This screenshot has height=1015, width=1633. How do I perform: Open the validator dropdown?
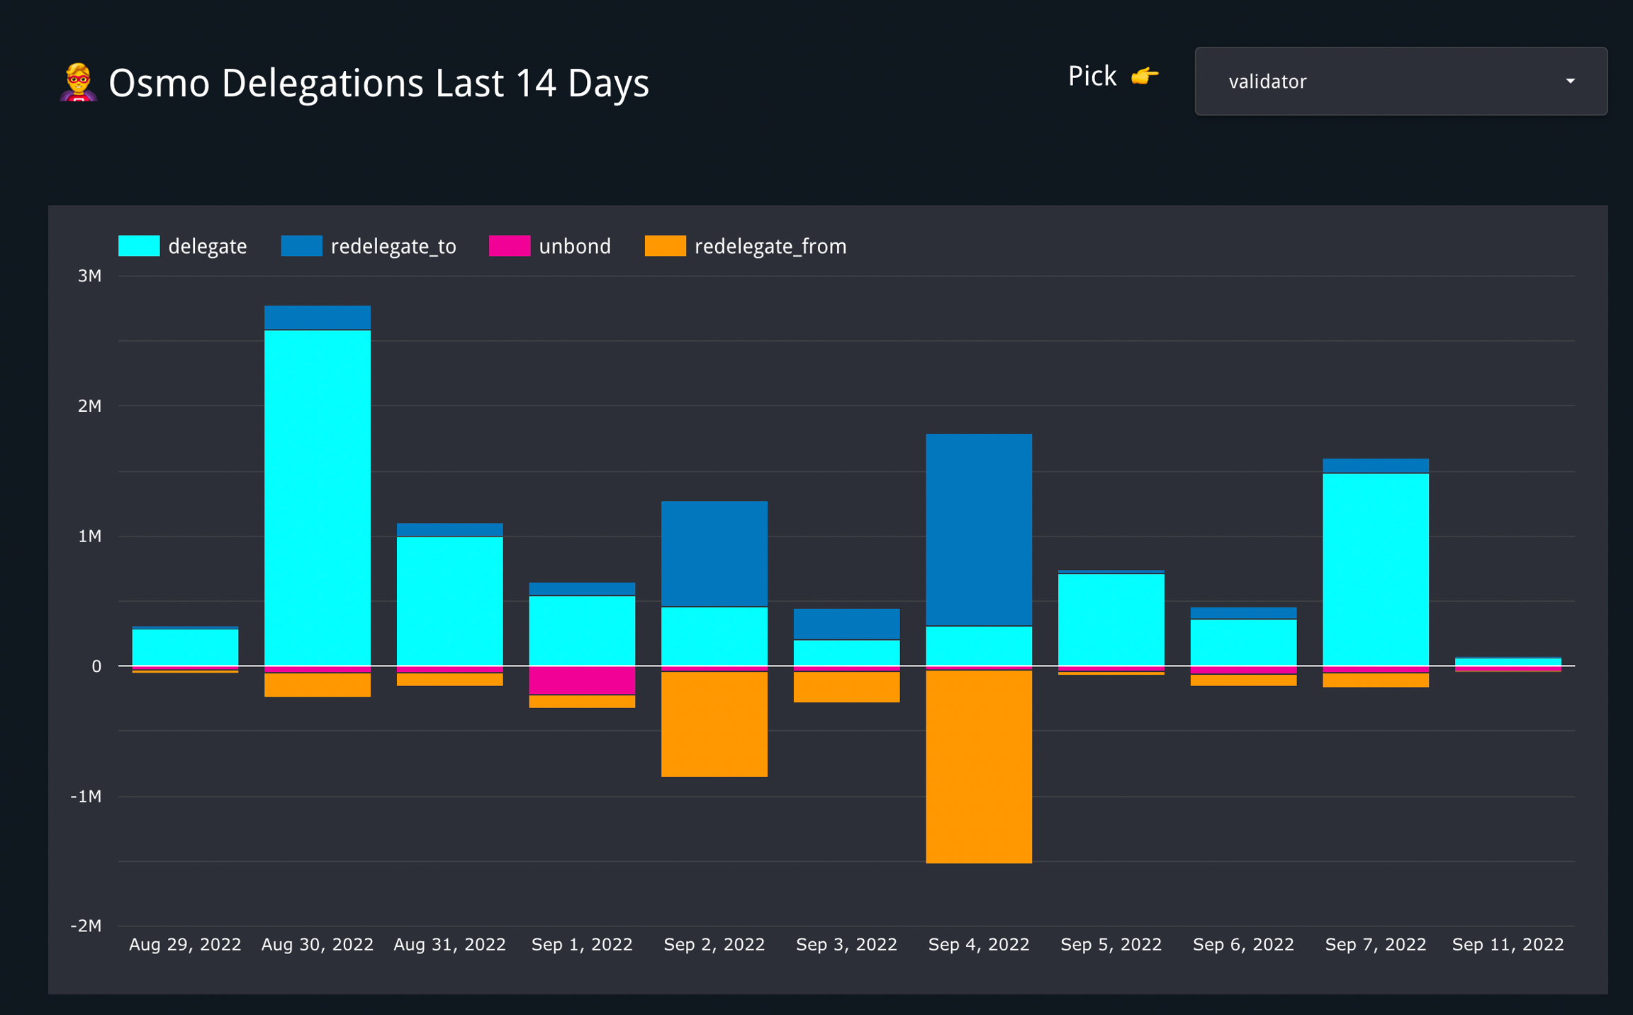pyautogui.click(x=1399, y=82)
